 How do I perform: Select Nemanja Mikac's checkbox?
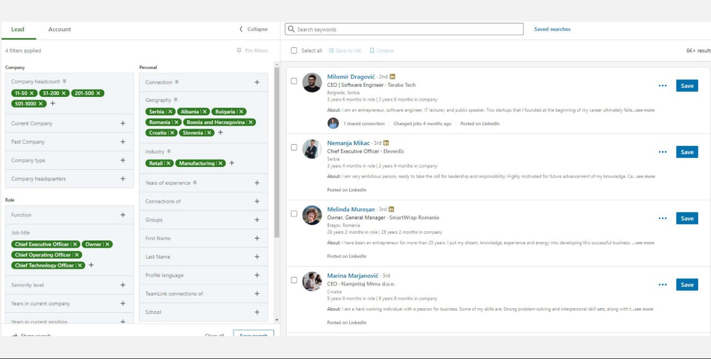pyautogui.click(x=294, y=147)
